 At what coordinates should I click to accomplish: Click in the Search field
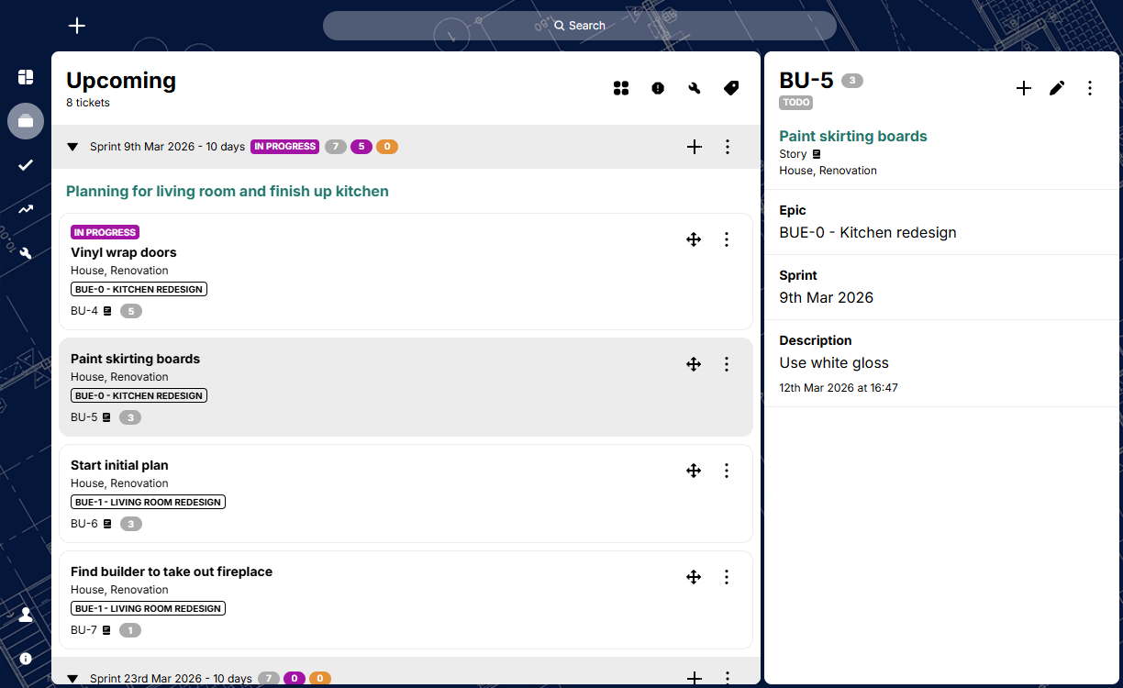(x=580, y=26)
